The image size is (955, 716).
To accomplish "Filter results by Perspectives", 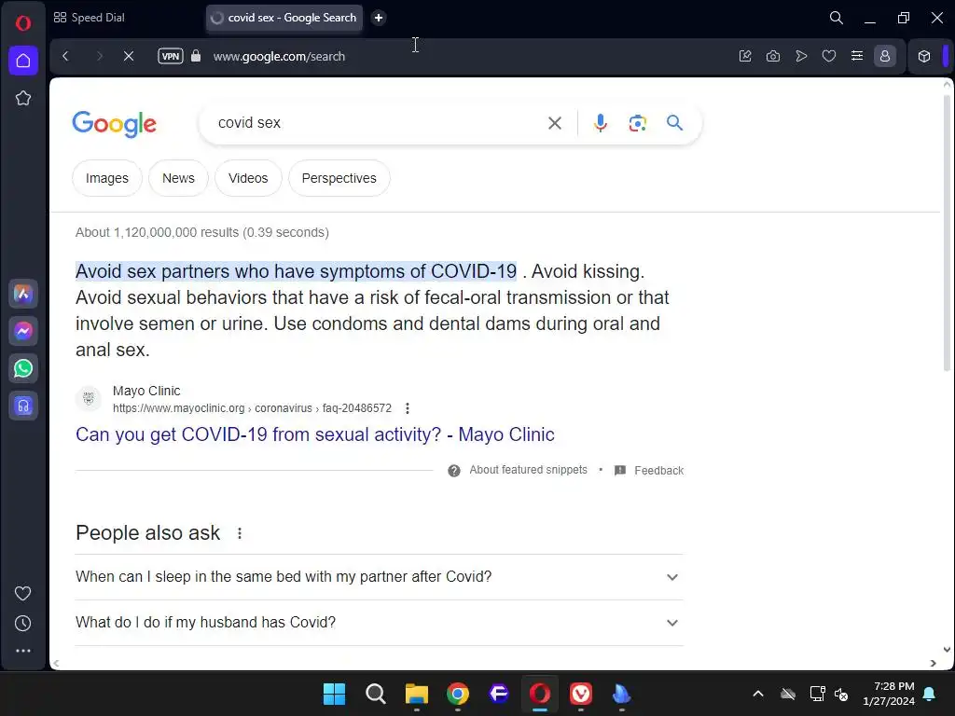I will point(339,178).
